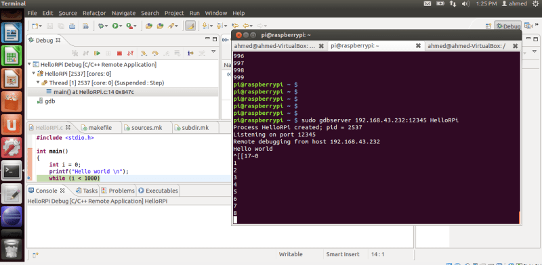542x265 pixels.
Task: Switch to the Executables tab
Action: point(159,191)
